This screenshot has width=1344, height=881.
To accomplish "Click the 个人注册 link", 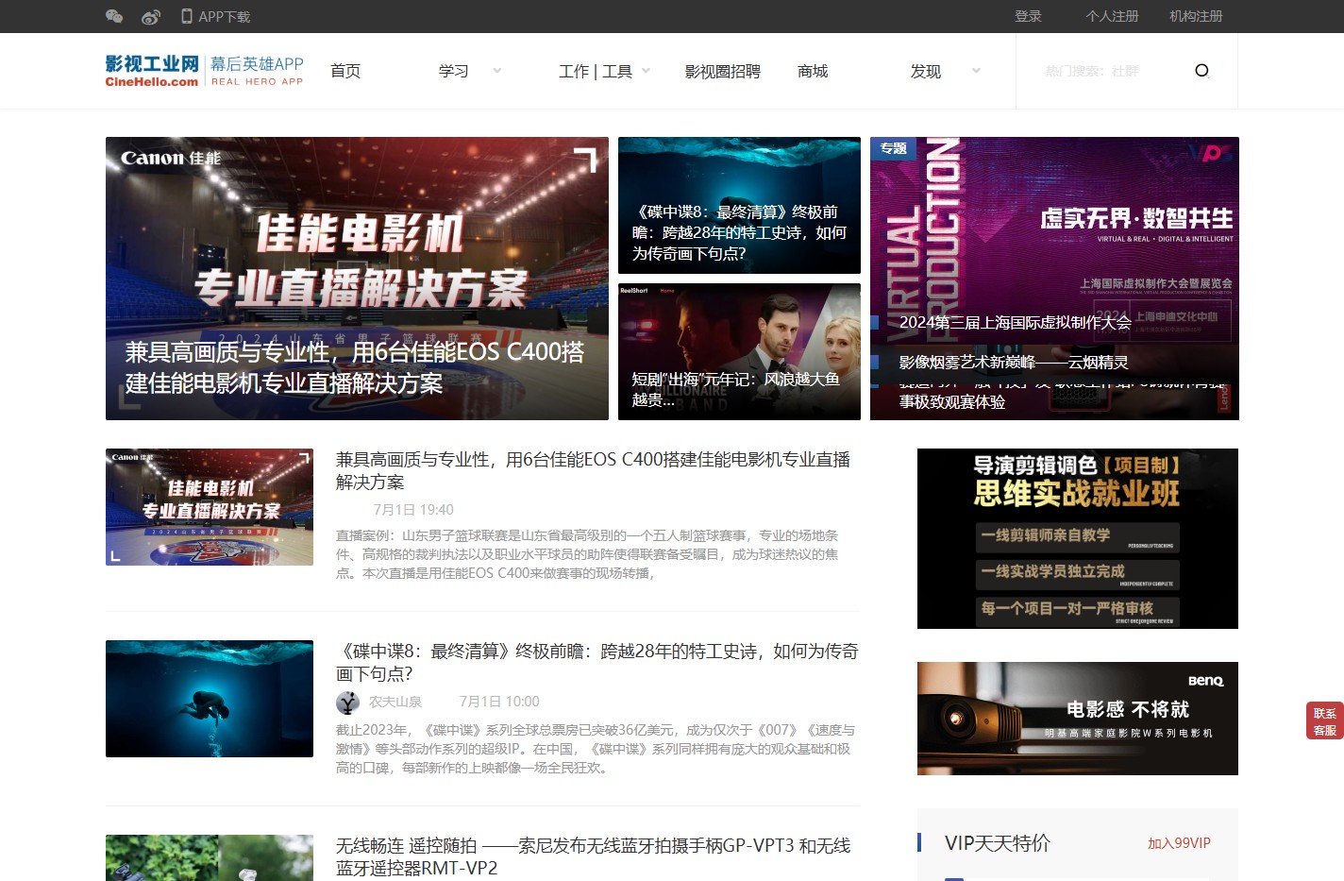I will click(x=1112, y=16).
